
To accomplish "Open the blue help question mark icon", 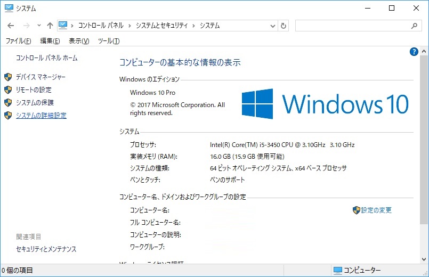I will coord(414,52).
